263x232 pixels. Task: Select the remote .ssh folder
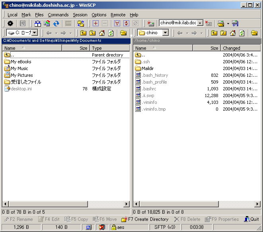[x=142, y=62]
